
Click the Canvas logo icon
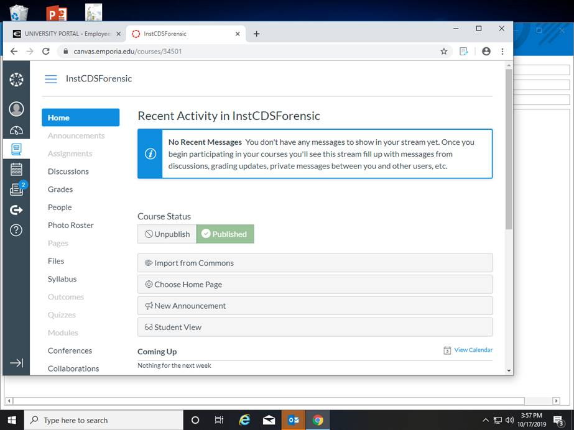point(16,80)
